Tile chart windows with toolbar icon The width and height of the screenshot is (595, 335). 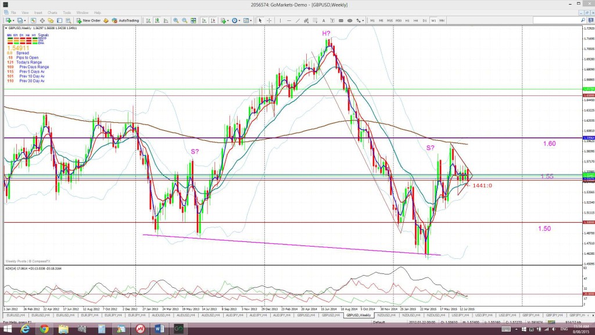[x=193, y=20]
